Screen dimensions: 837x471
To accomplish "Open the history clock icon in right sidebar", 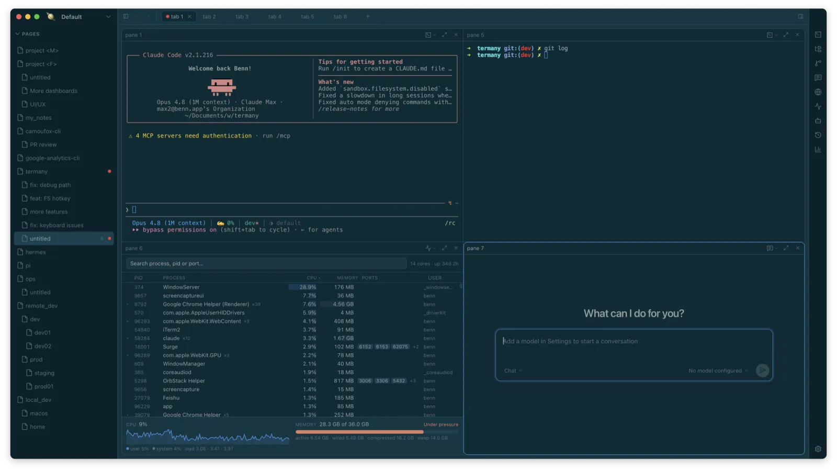I will pyautogui.click(x=818, y=135).
